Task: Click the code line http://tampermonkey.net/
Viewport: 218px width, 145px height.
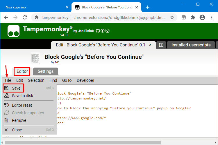Action: pos(81,98)
